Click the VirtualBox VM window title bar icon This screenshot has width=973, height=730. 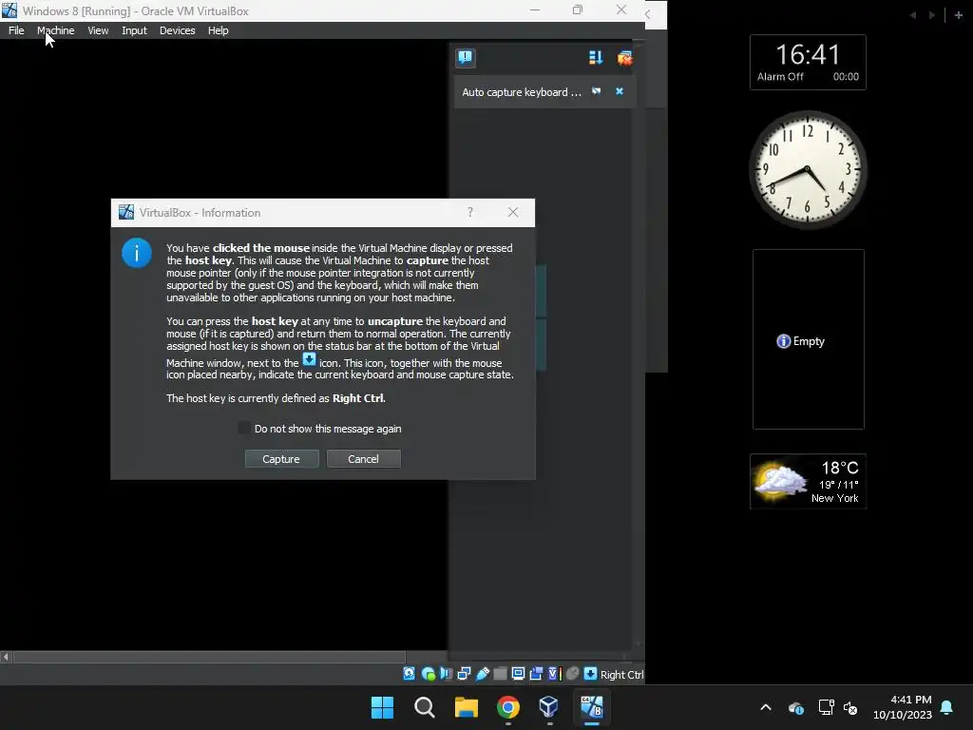10,10
